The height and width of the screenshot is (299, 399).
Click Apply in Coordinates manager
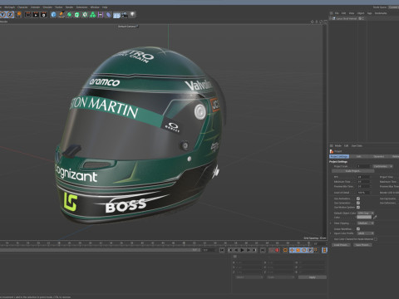tap(313, 277)
